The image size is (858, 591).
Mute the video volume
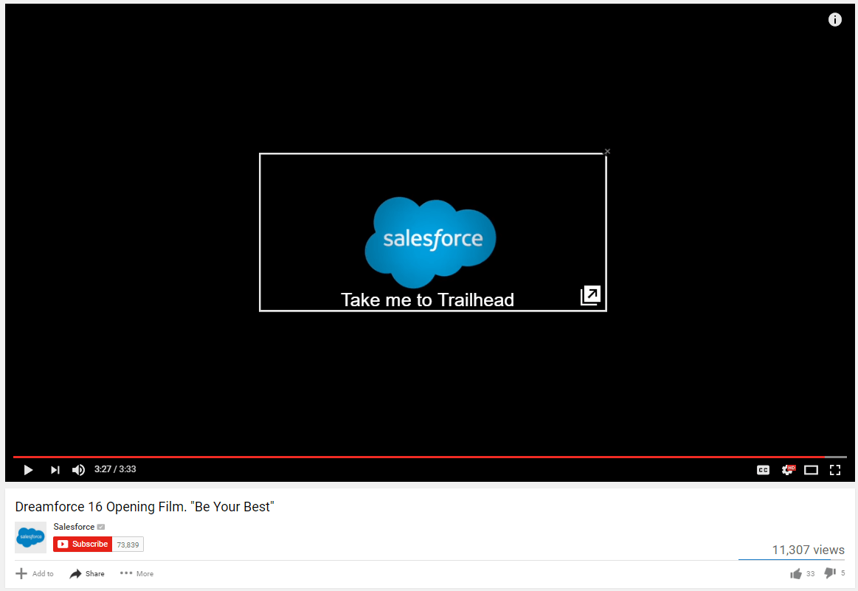(78, 469)
